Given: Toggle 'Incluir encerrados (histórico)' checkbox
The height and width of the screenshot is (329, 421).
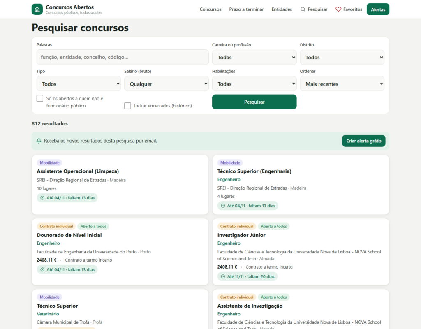Looking at the screenshot, I should (x=127, y=106).
